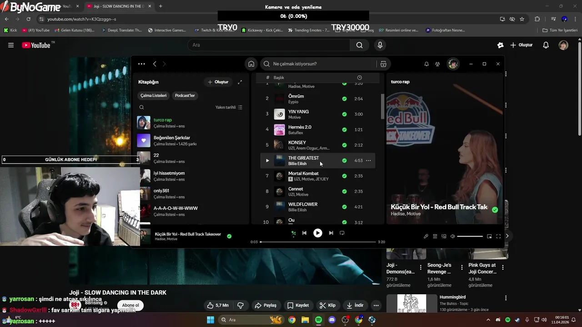Click Klip clip button
The height and width of the screenshot is (327, 582).
pyautogui.click(x=328, y=305)
